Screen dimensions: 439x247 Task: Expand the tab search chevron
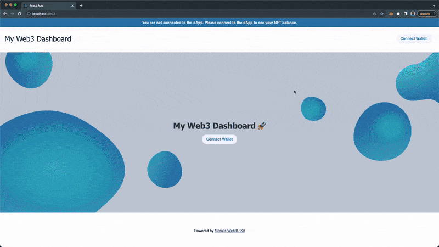pos(434,5)
